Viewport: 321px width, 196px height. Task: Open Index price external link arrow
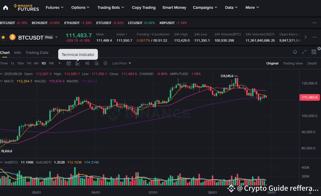click(126, 34)
